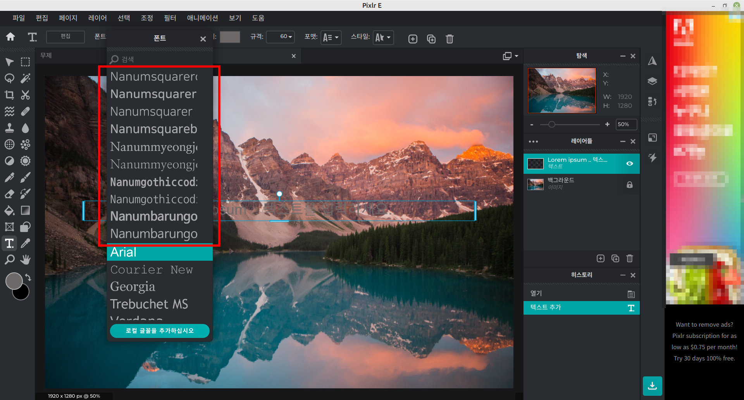Collapse the Layers panel
The width and height of the screenshot is (744, 400).
(x=623, y=142)
